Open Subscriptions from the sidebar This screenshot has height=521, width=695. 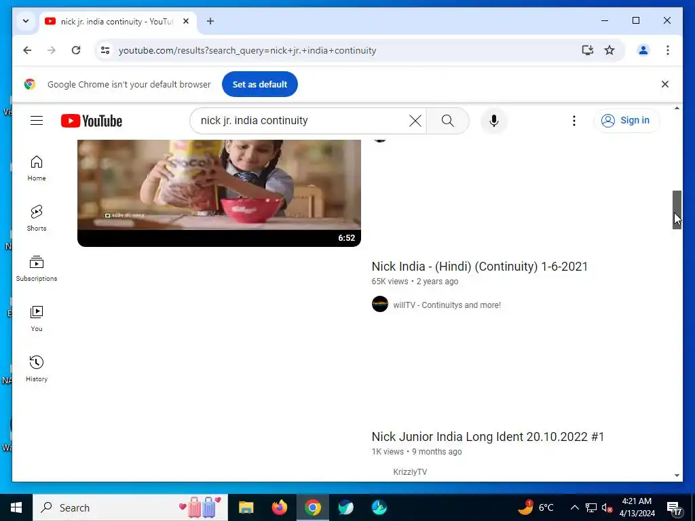[x=37, y=269]
